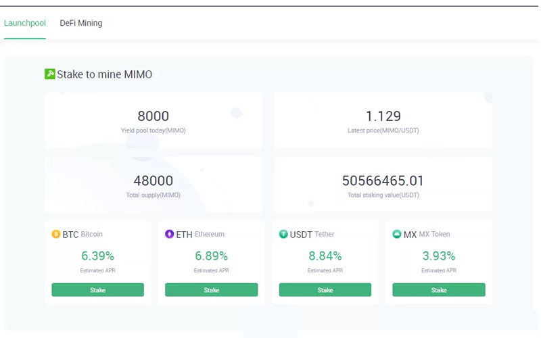Screen dimensions: 541x338
Task: Click the MX ticker text
Action: (x=410, y=235)
